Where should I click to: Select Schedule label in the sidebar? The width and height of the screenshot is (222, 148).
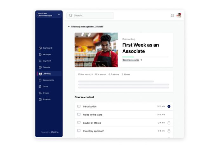tap(47, 99)
